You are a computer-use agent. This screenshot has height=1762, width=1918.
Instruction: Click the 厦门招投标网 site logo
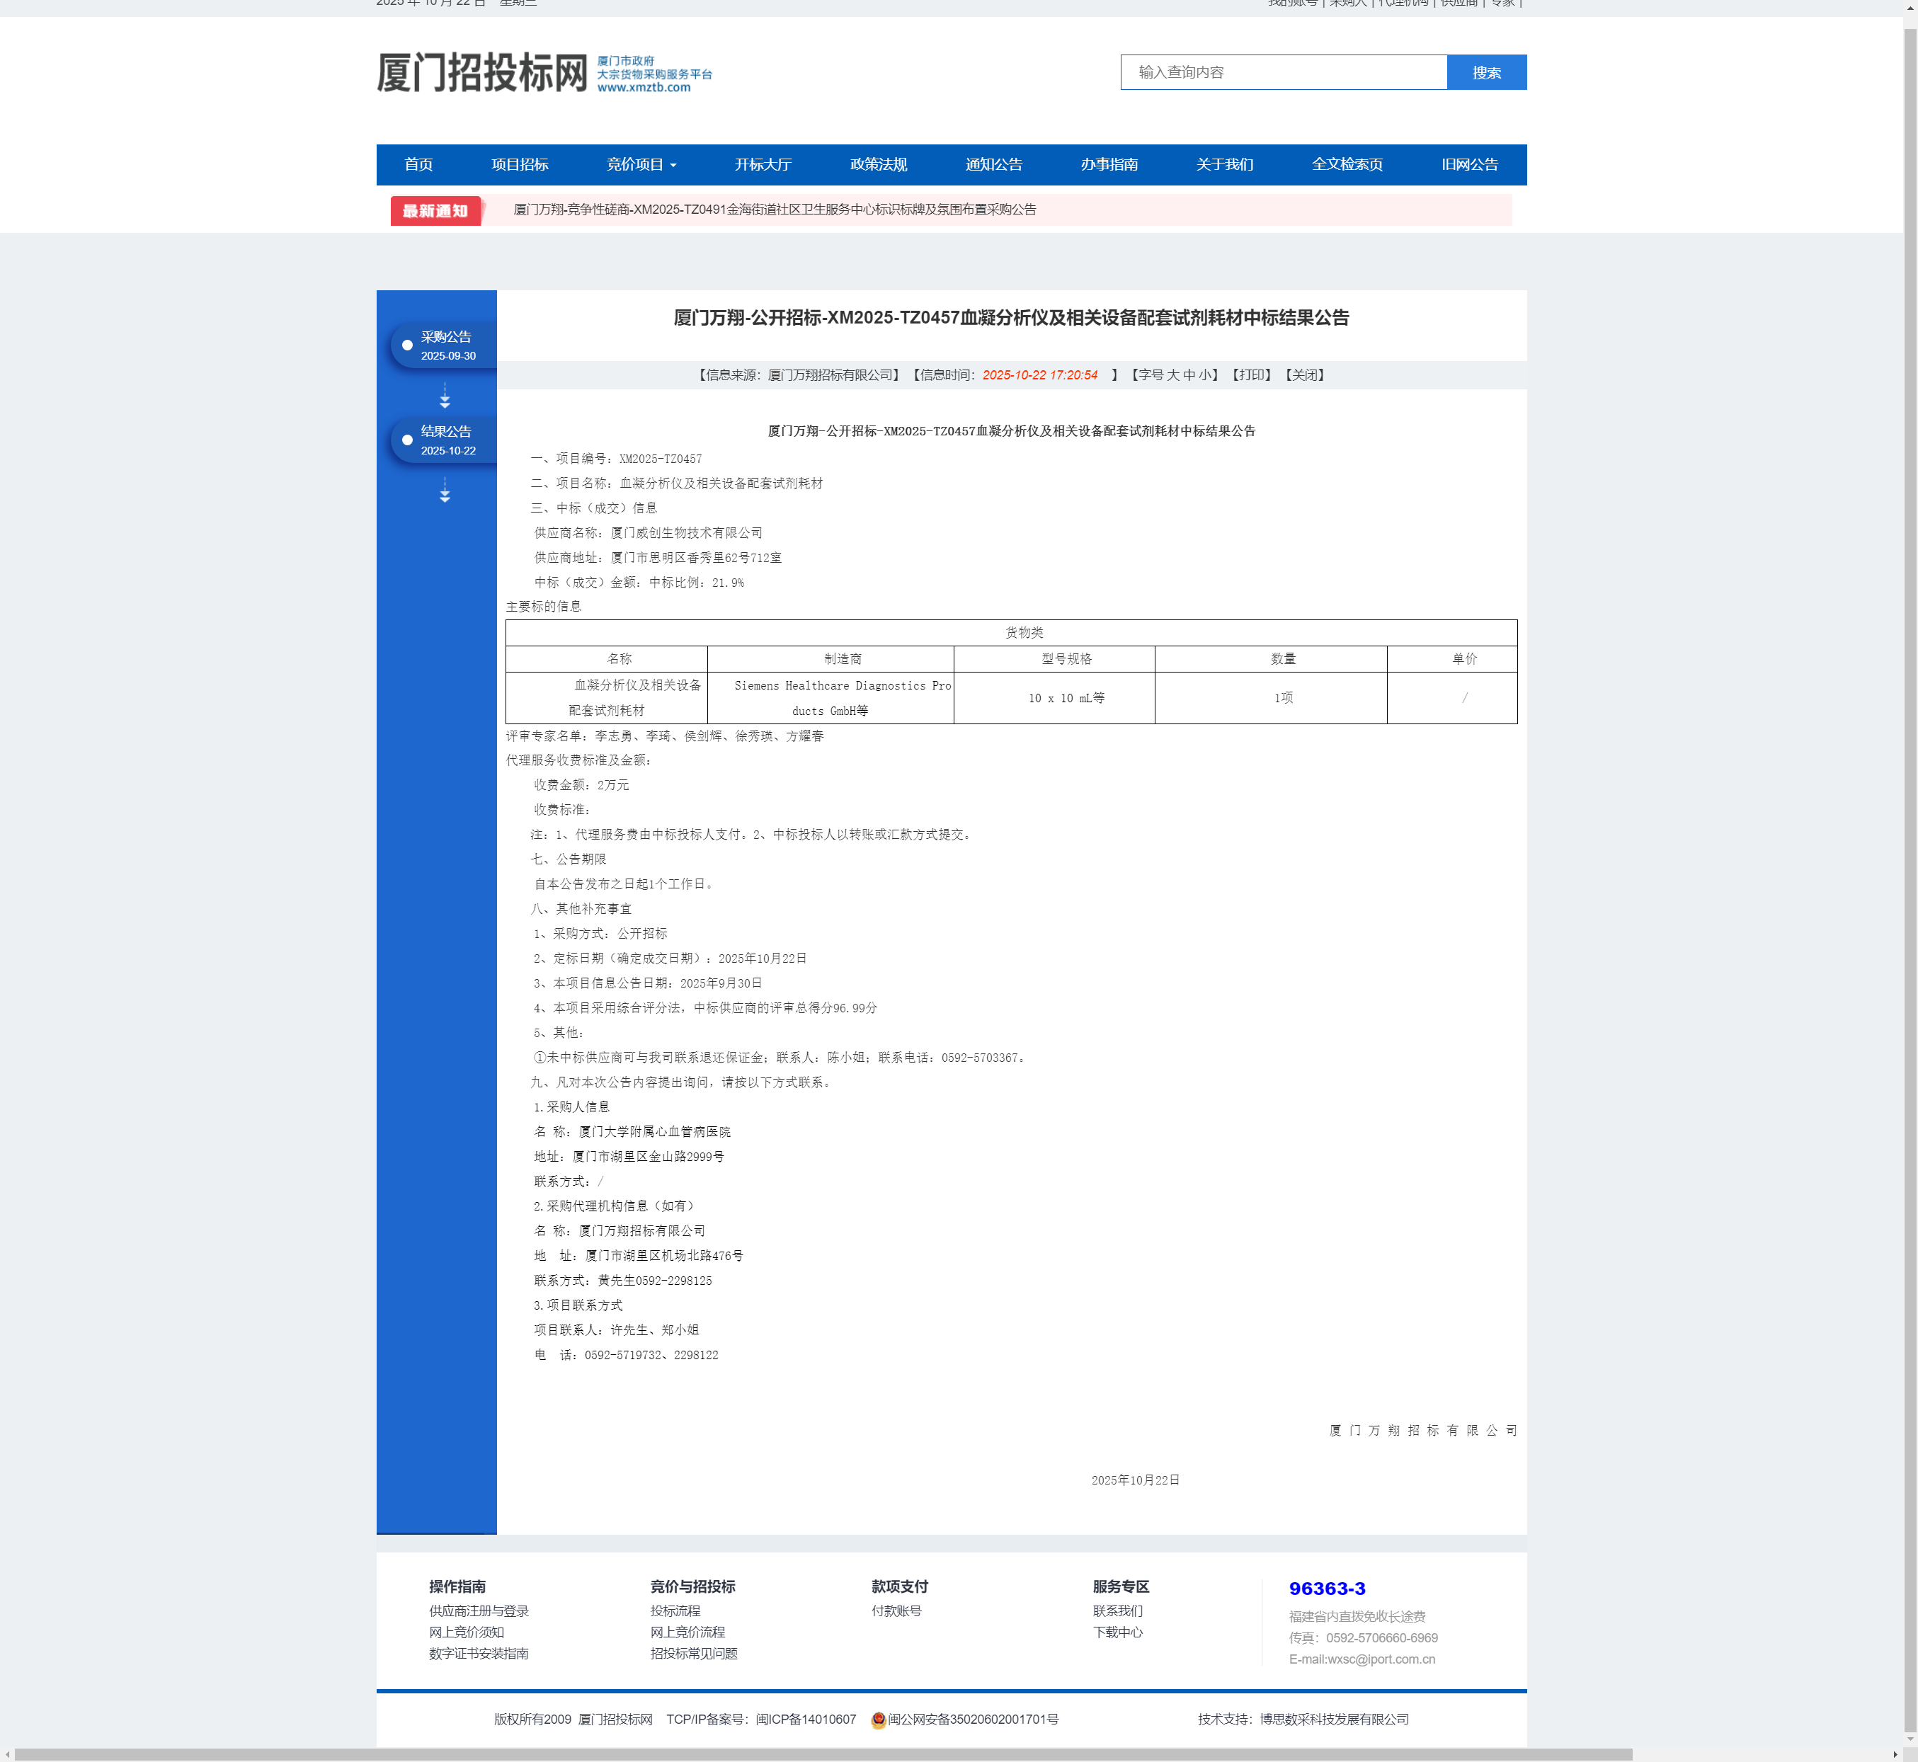coord(481,71)
